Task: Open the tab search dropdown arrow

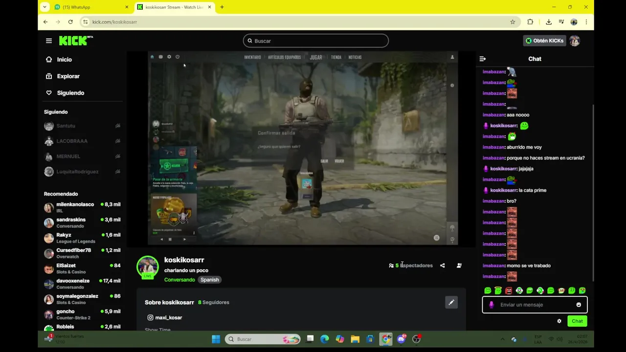Action: point(45,7)
